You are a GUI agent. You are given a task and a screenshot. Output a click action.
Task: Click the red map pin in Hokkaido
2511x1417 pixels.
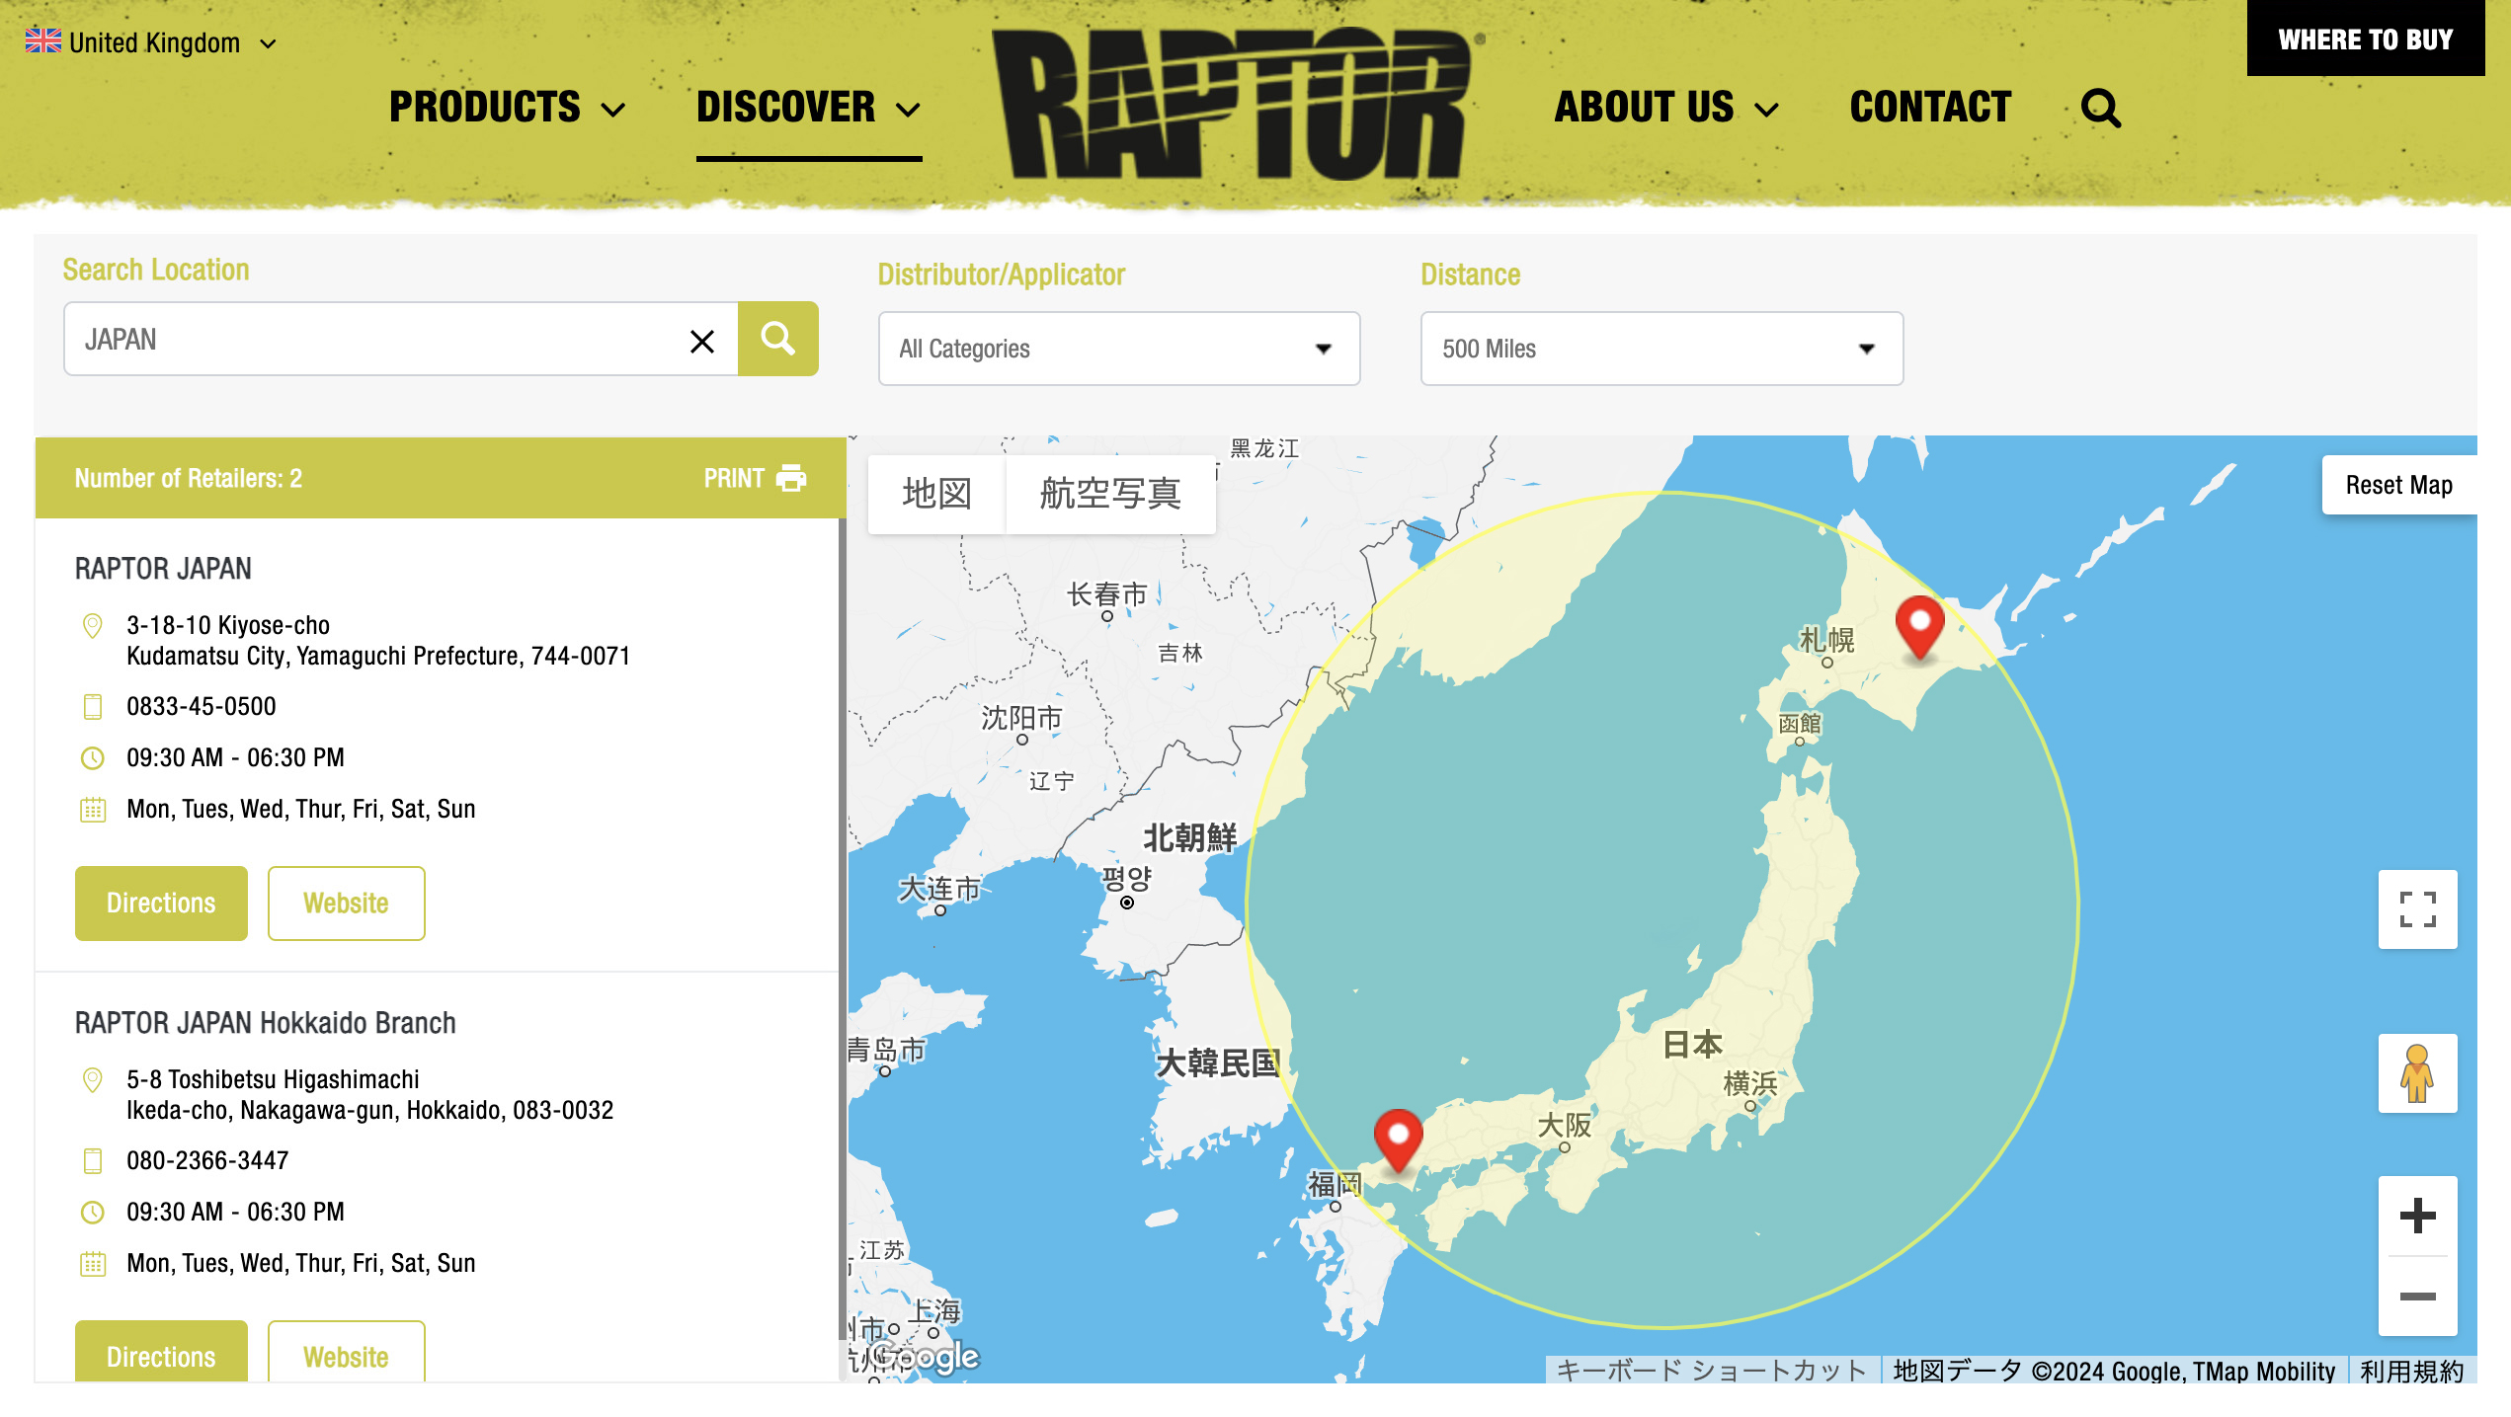pyautogui.click(x=1919, y=628)
